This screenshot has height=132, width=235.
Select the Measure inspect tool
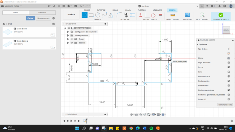pos(173,15)
